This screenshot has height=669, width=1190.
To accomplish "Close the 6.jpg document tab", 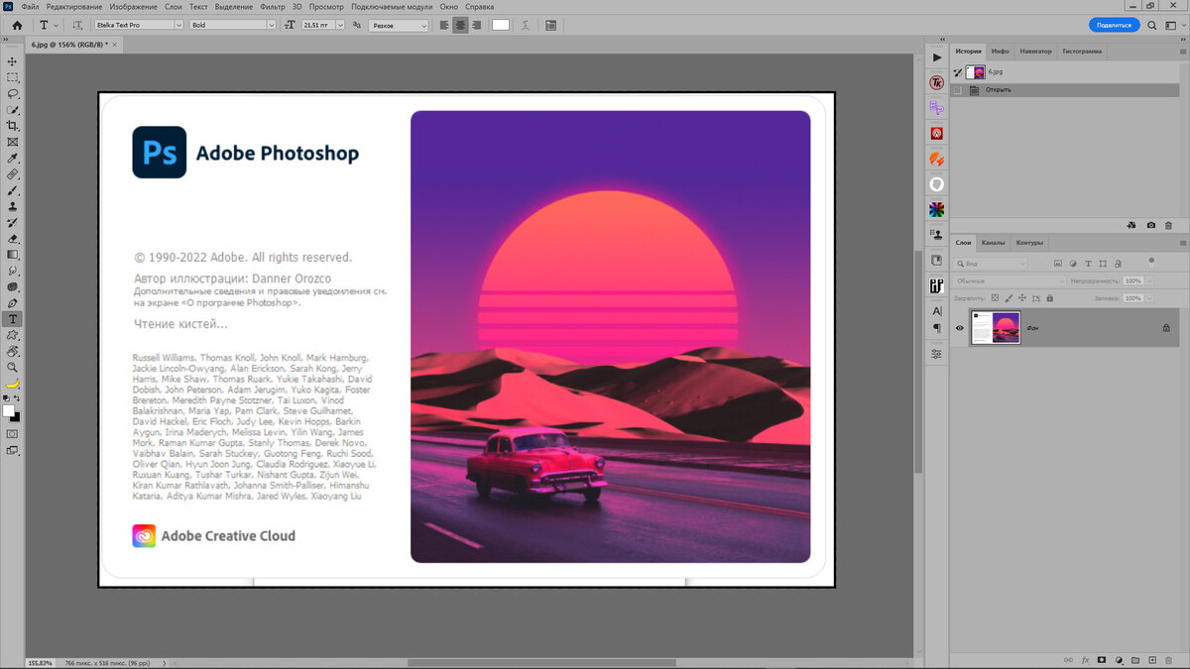I will 114,45.
